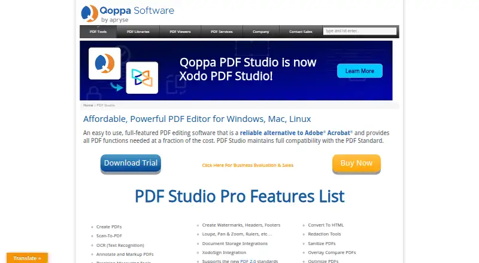Focus the site search input field

[360, 31]
